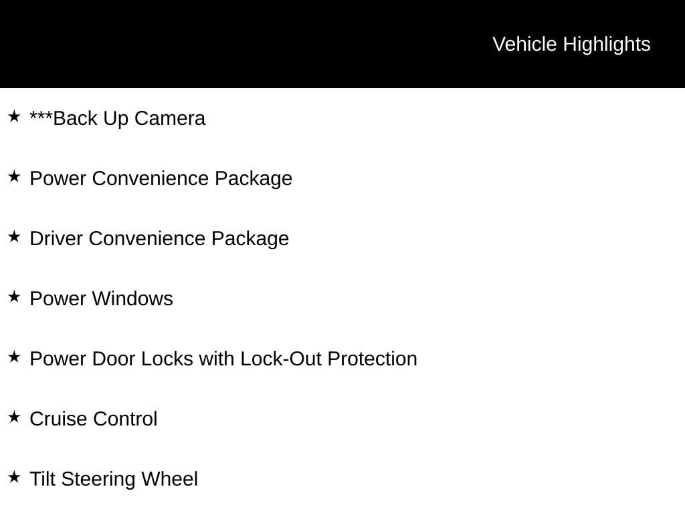Click the empty black header banner area
Screen dimensions: 685x513
click(x=245, y=43)
